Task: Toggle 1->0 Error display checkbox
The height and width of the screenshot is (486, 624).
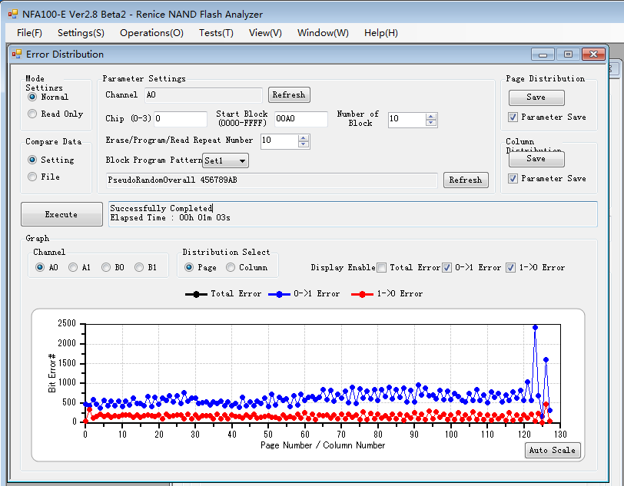Action: [510, 268]
